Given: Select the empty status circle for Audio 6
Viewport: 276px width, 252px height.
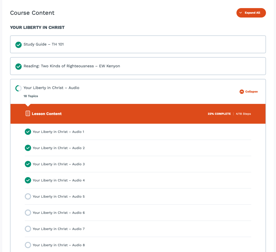Looking at the screenshot, I should coord(28,213).
